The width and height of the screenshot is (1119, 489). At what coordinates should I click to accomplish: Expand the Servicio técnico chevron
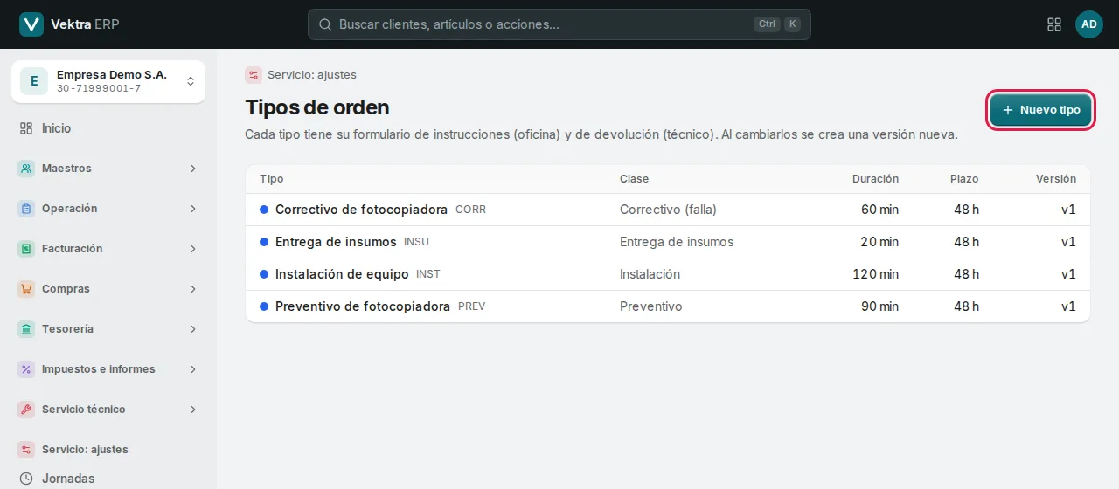[193, 410]
